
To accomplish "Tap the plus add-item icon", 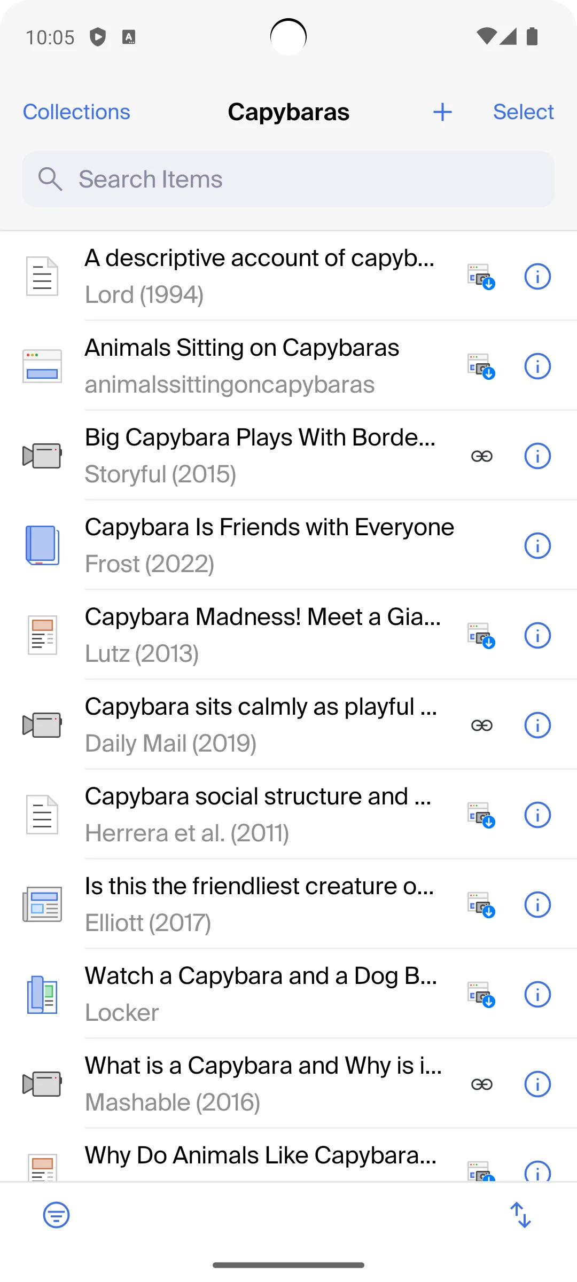I will [442, 112].
